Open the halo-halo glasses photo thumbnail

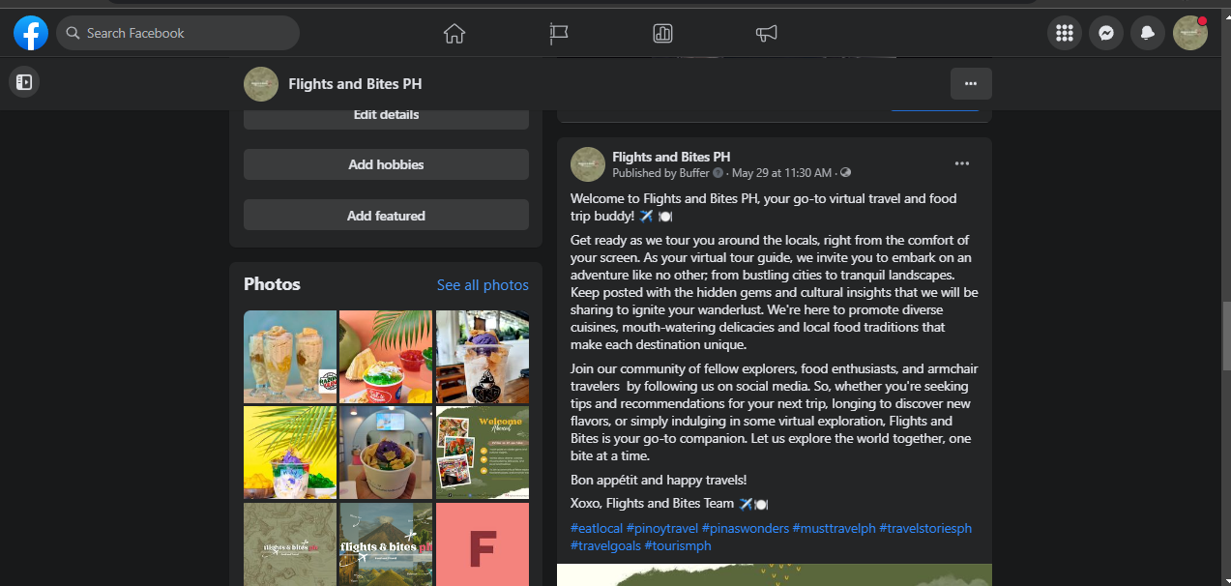tap(290, 357)
